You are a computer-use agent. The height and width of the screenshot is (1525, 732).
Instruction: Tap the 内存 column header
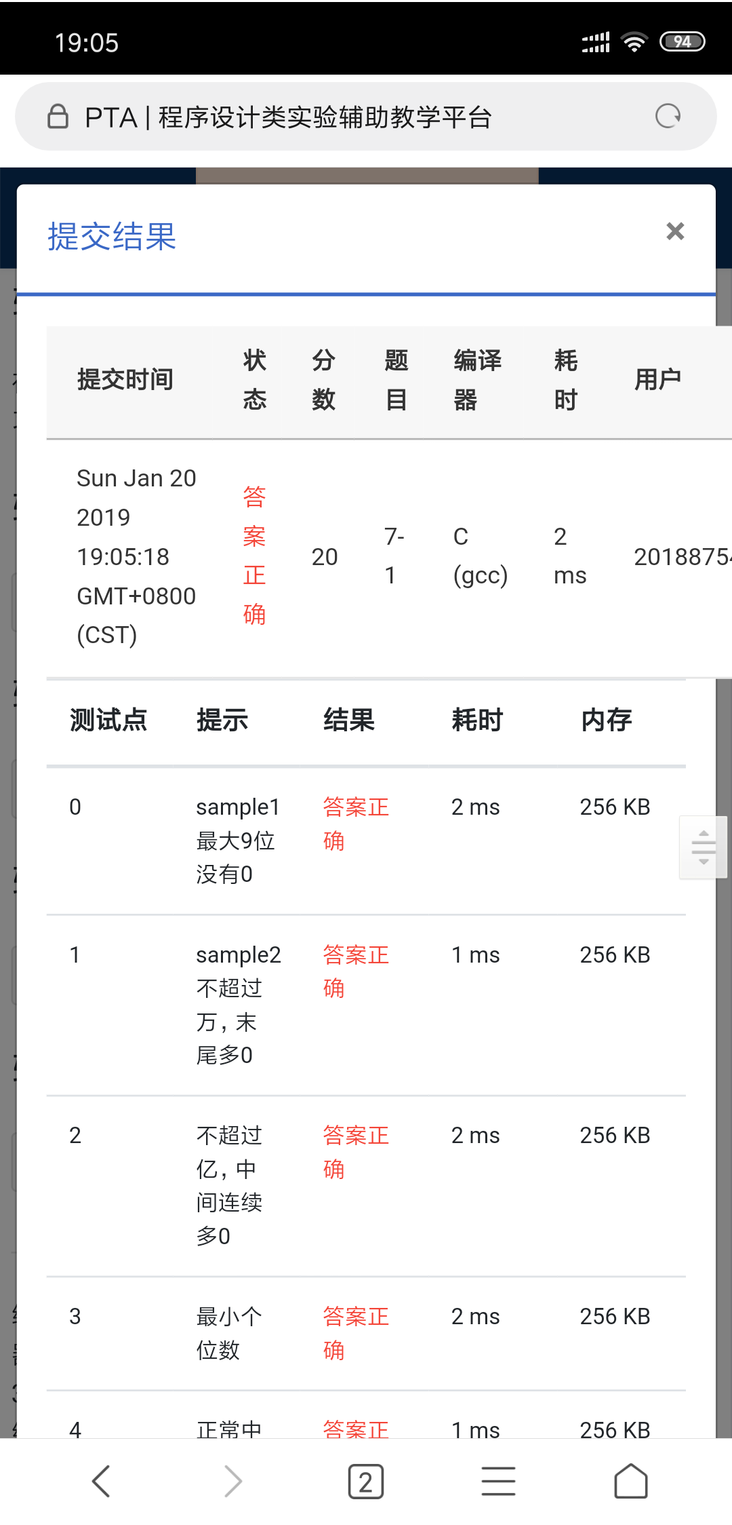607,720
